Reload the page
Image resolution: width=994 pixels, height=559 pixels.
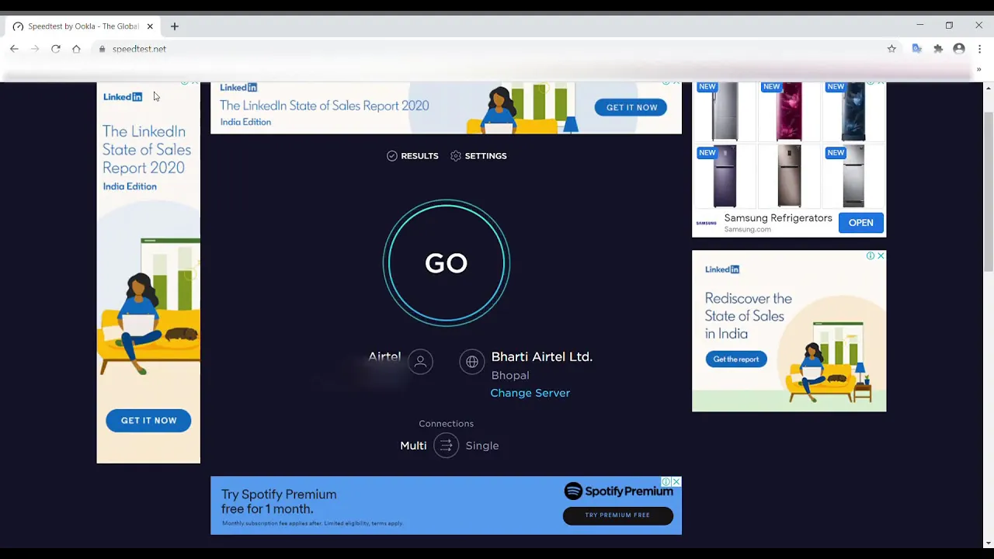pyautogui.click(x=56, y=49)
